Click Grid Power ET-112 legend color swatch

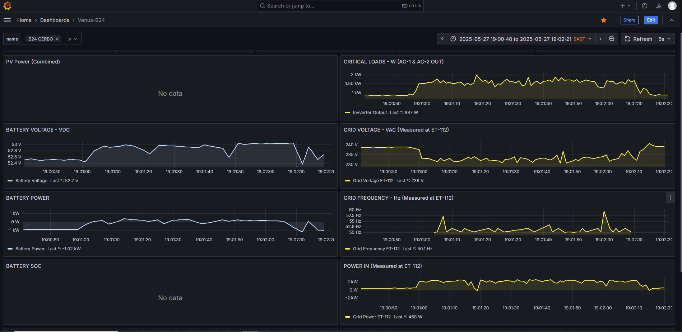347,317
